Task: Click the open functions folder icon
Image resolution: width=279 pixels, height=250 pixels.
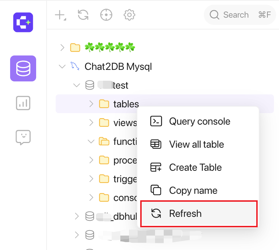Action: [104, 141]
